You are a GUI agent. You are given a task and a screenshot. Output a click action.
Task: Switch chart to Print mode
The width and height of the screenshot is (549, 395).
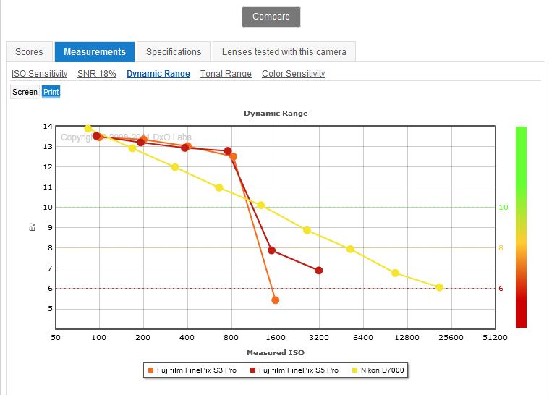point(51,92)
